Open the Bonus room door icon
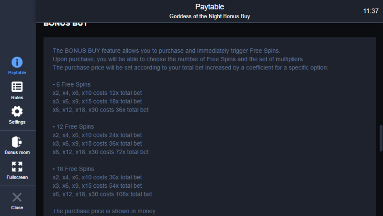The height and width of the screenshot is (216, 383). (17, 142)
